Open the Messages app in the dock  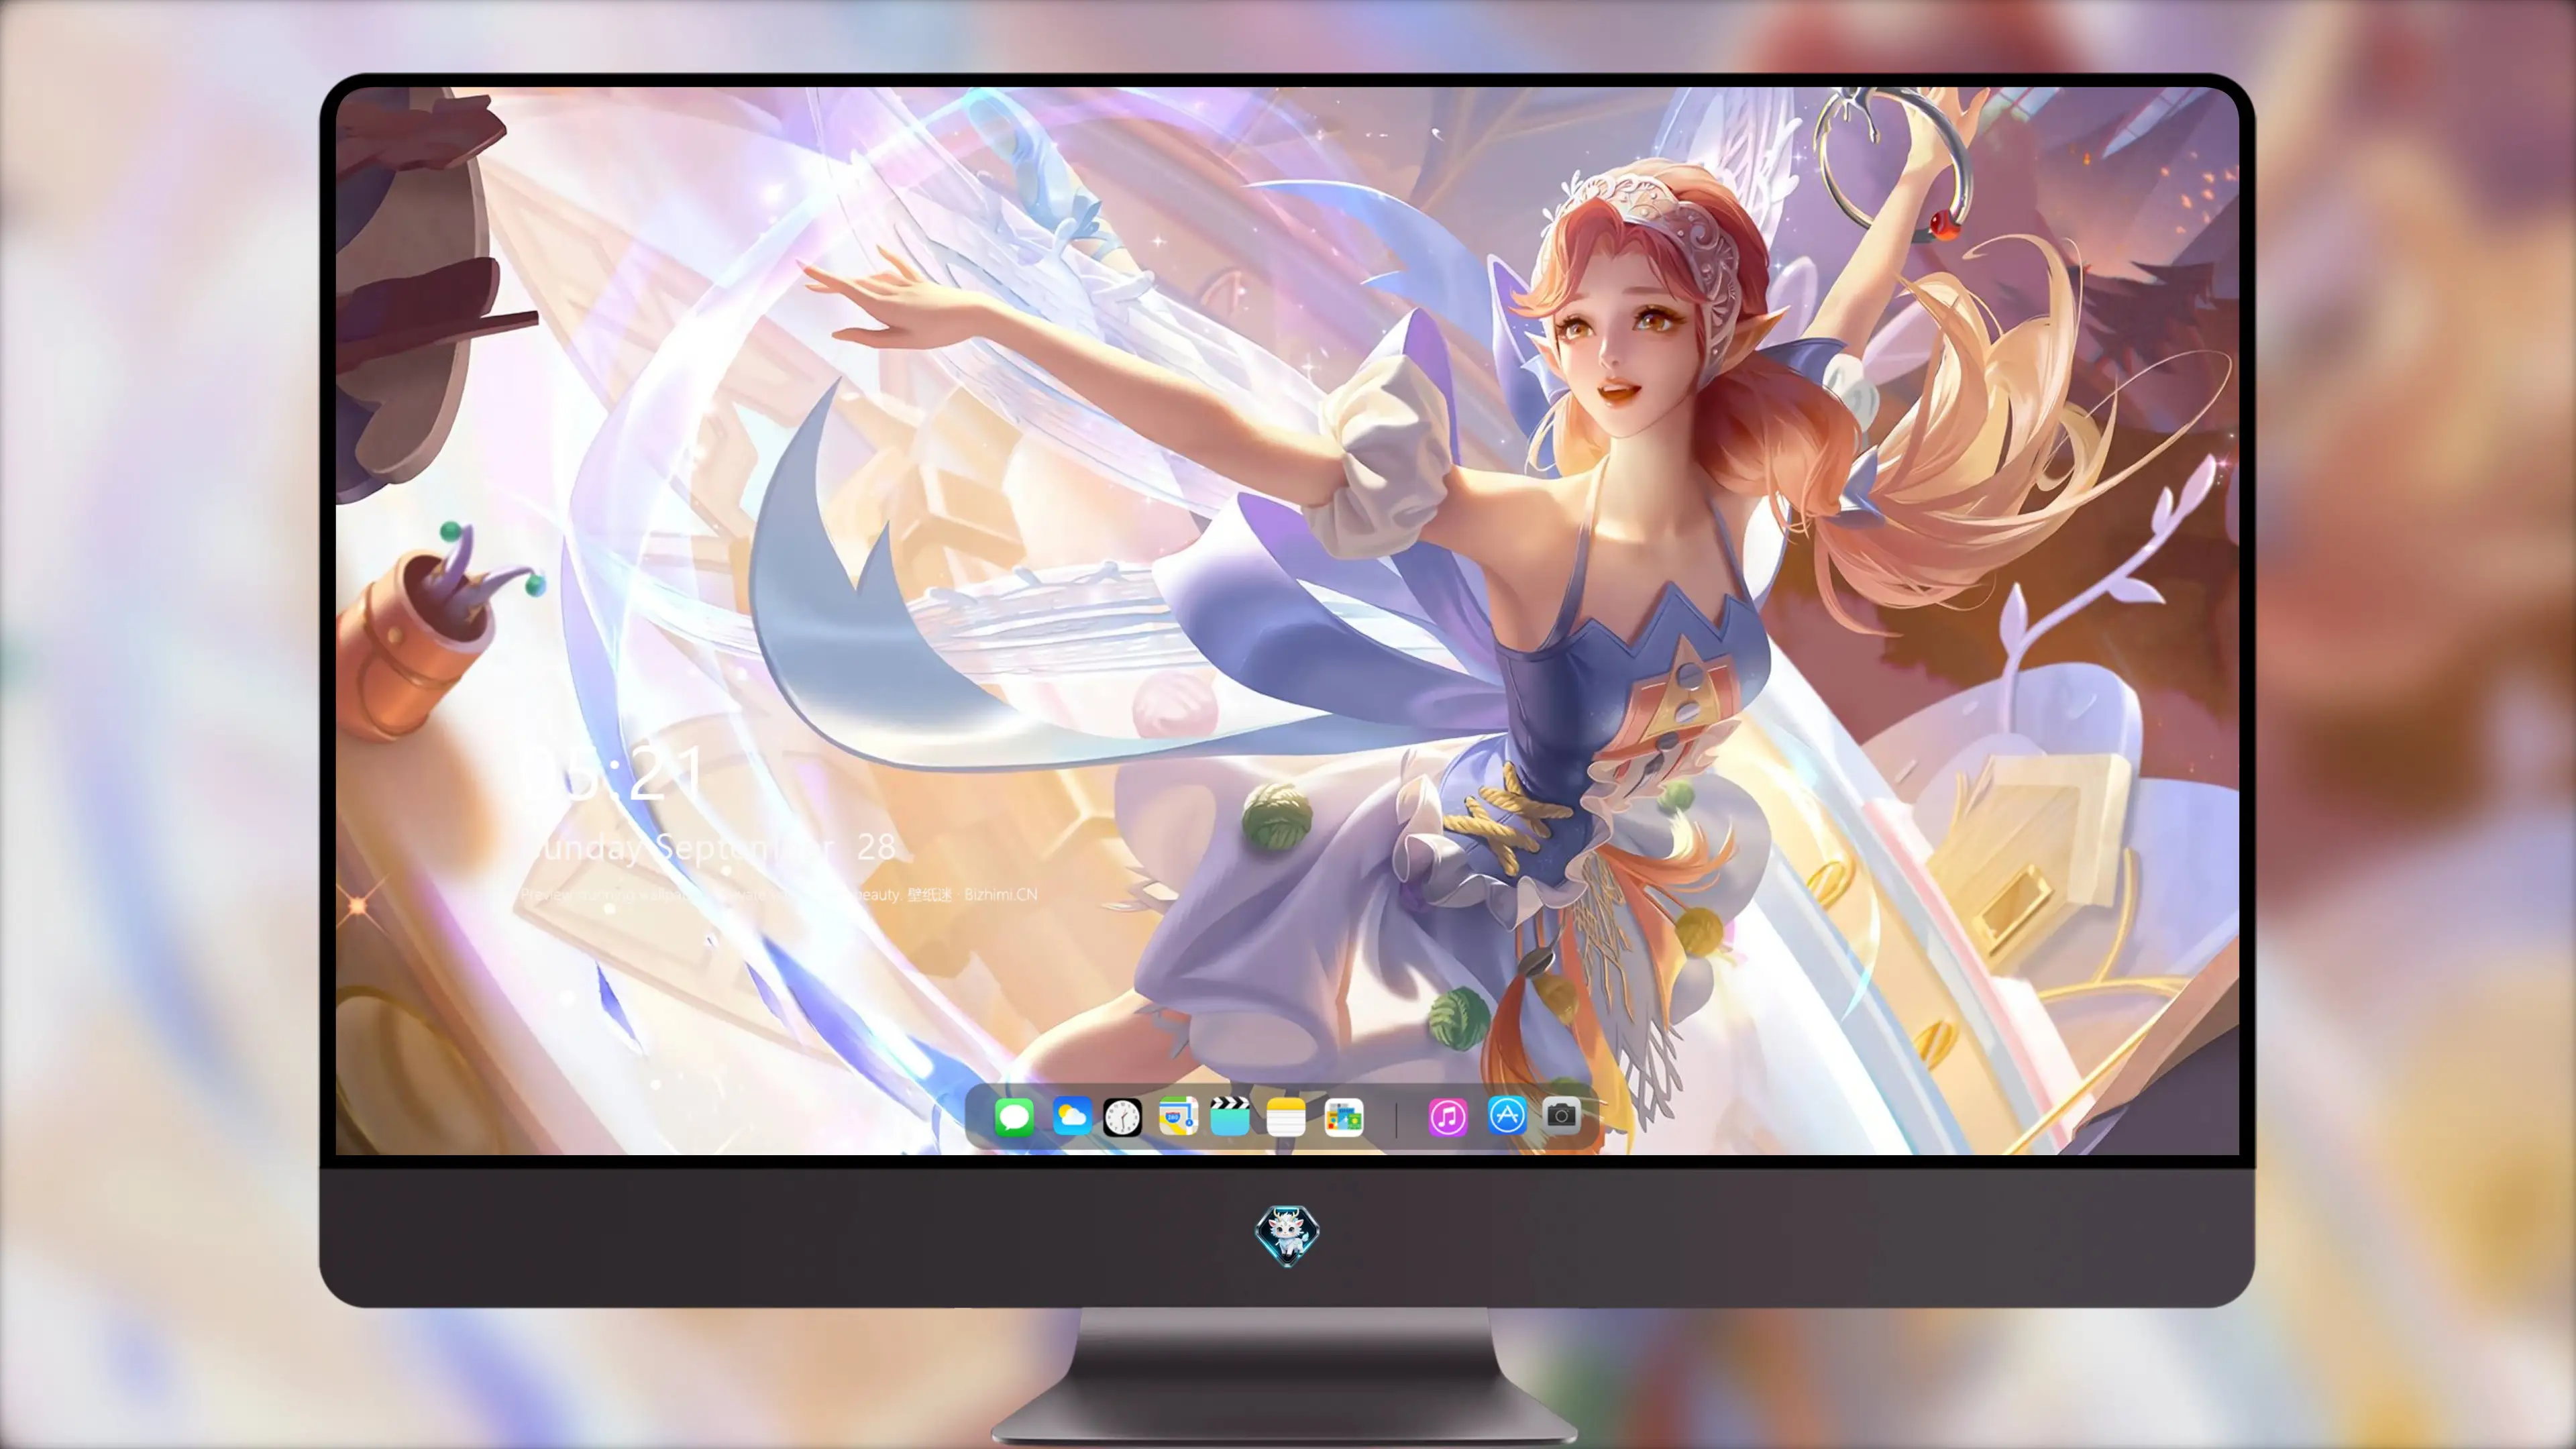tap(1014, 1116)
